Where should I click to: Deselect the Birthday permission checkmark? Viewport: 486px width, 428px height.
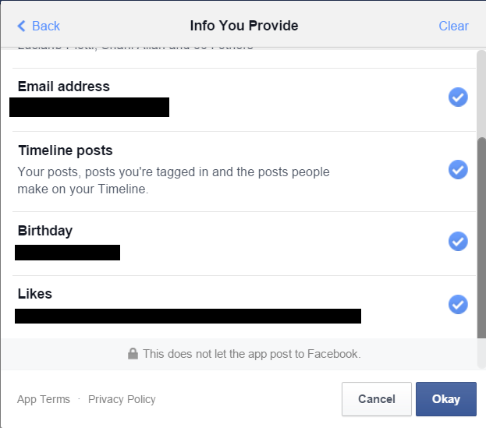(458, 241)
